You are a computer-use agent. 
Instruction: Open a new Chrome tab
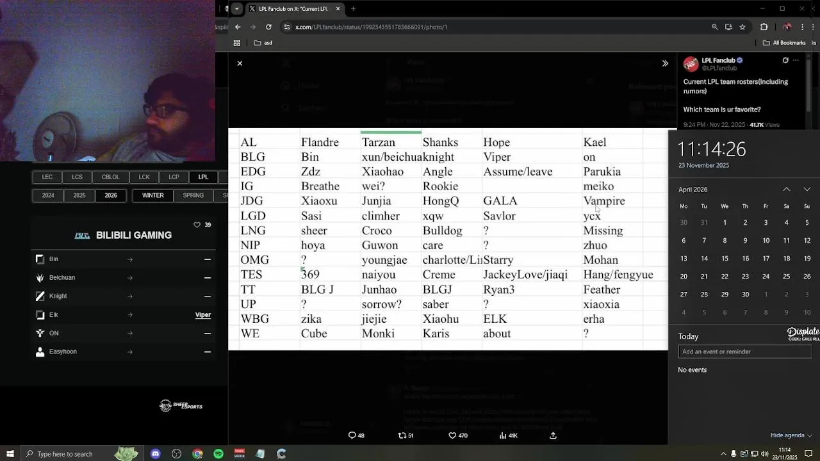coord(353,8)
